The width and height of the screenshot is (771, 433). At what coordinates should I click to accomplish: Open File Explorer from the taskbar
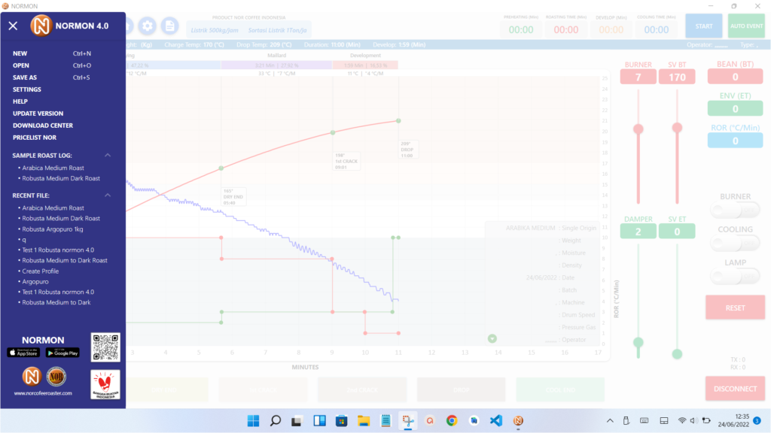(x=364, y=421)
